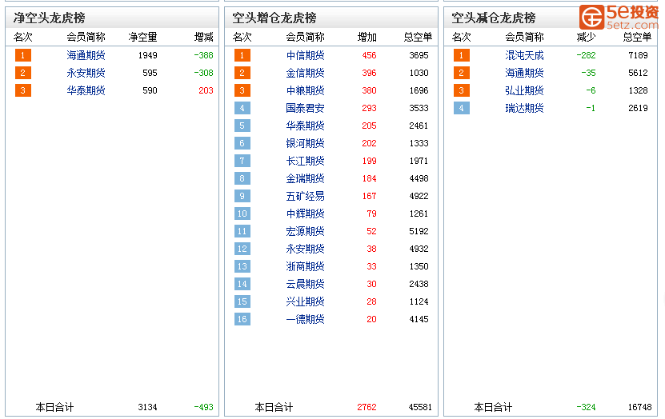
Task: Select 国泰君安 member link
Action: 305,108
